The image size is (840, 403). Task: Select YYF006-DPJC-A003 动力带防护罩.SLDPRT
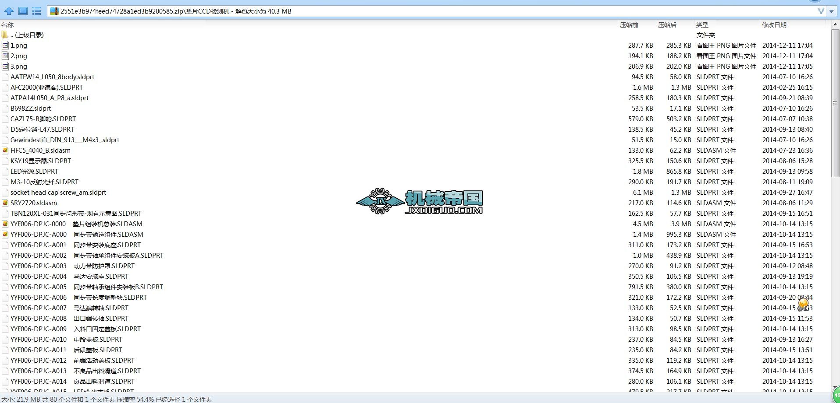(x=73, y=266)
